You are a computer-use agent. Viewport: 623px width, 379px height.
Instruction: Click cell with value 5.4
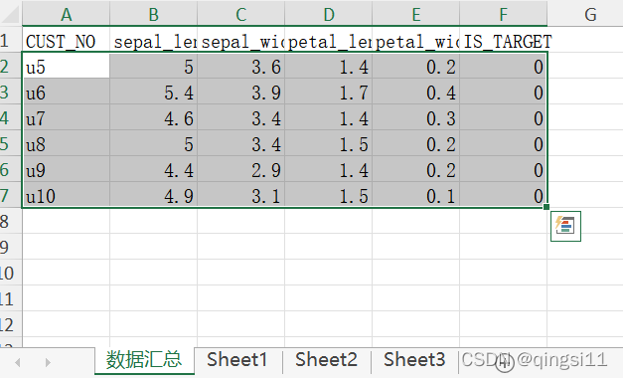[153, 92]
